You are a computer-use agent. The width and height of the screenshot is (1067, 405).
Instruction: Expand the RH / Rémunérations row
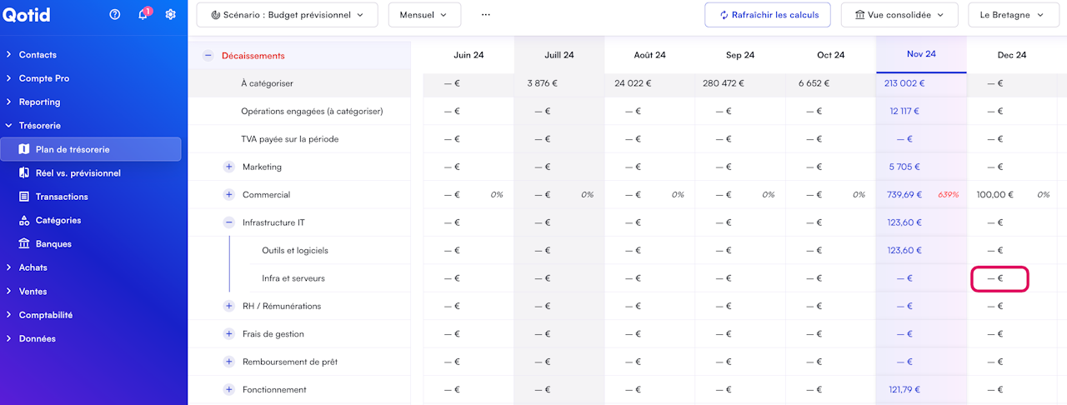[229, 306]
